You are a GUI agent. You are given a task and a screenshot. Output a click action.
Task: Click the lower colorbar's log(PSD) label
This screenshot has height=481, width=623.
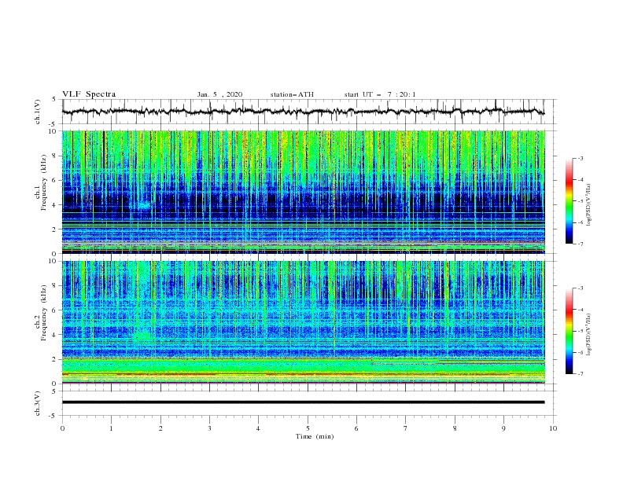589,335
